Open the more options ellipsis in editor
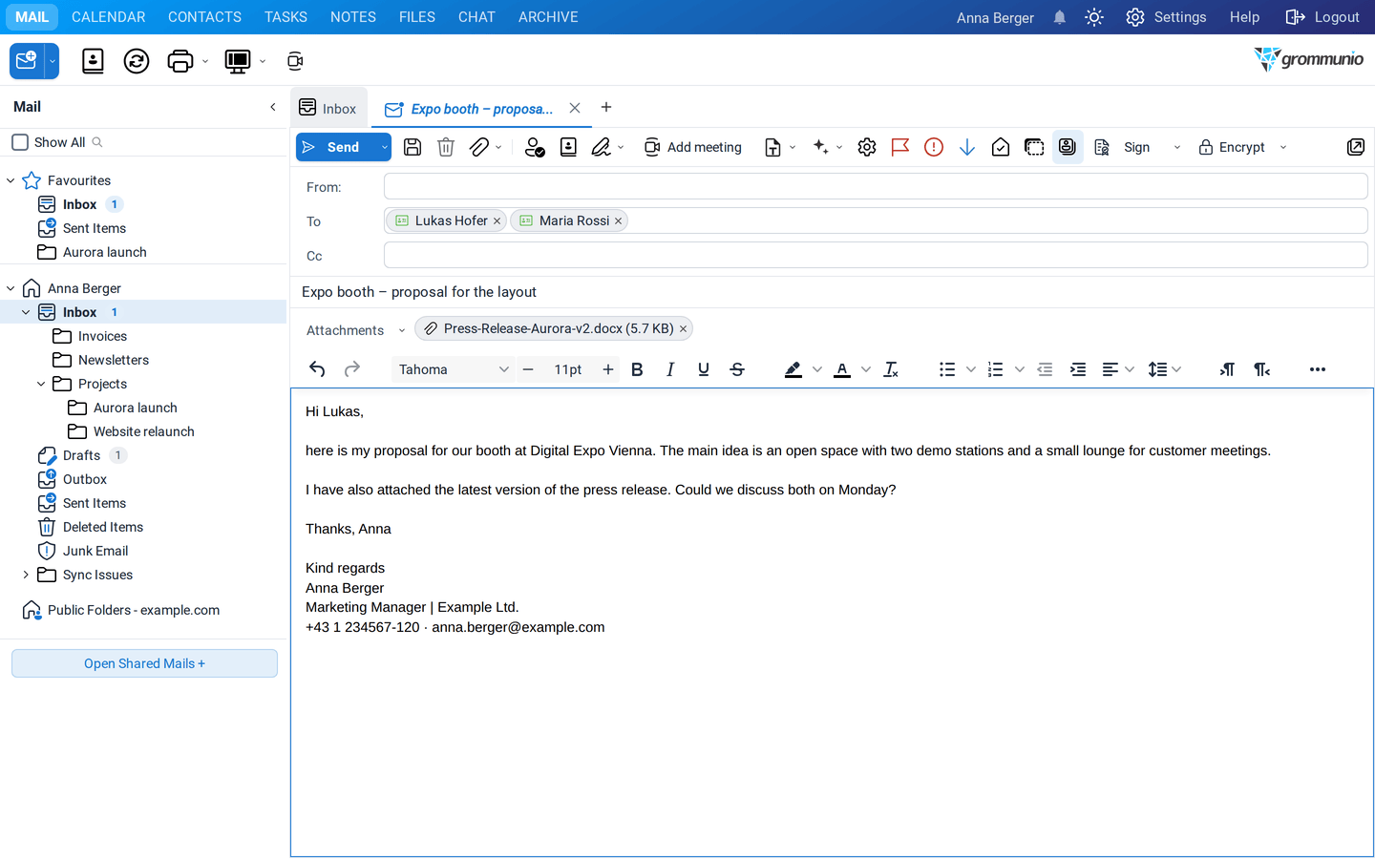 coord(1318,369)
